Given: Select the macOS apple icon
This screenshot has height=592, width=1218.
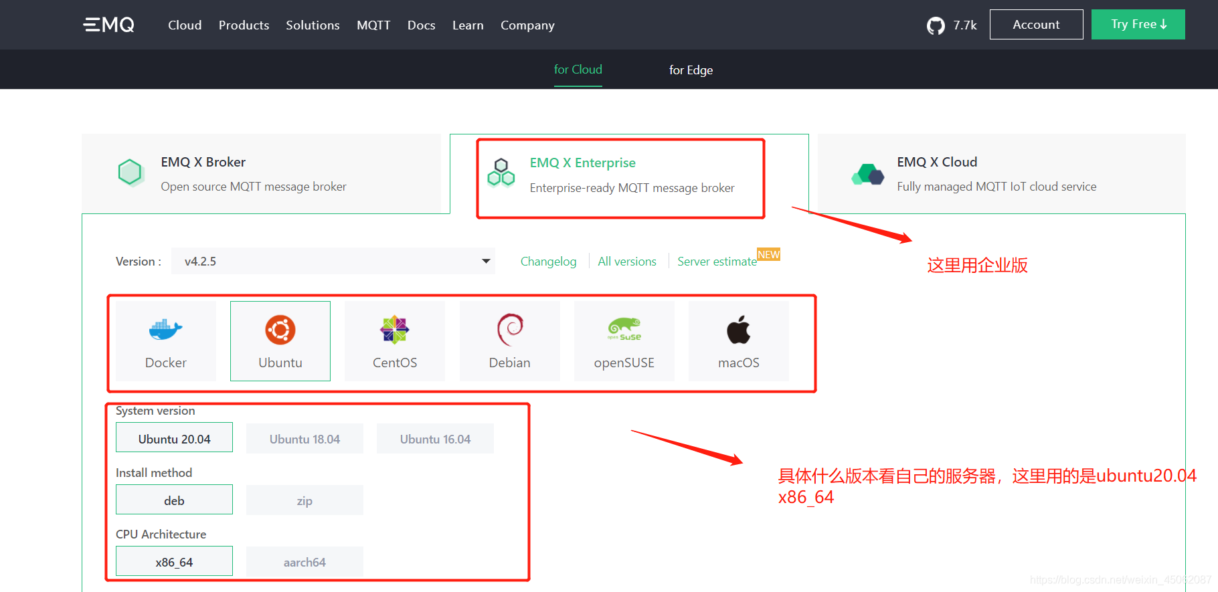Looking at the screenshot, I should point(739,329).
